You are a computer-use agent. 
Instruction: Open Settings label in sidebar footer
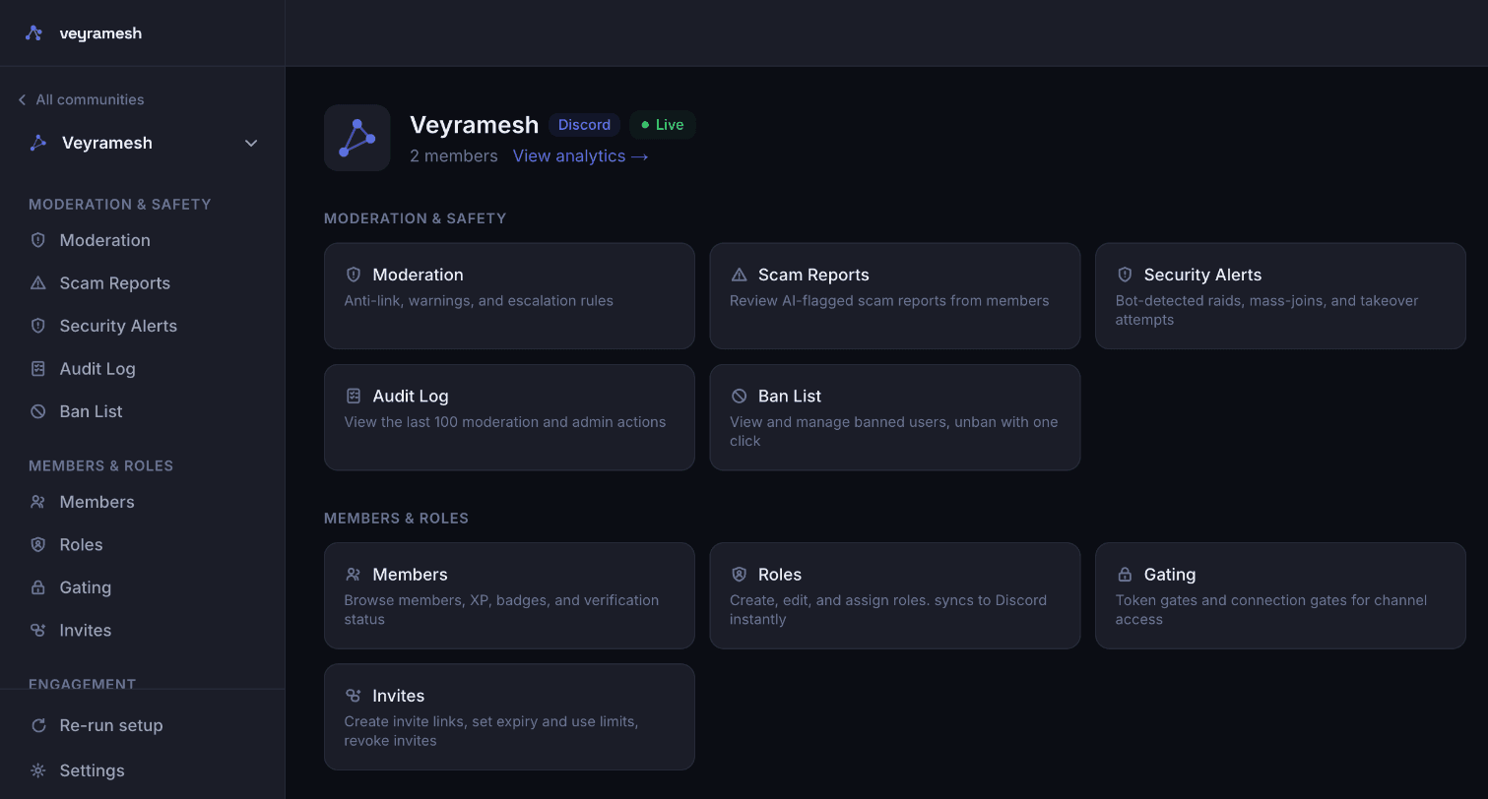coord(92,770)
